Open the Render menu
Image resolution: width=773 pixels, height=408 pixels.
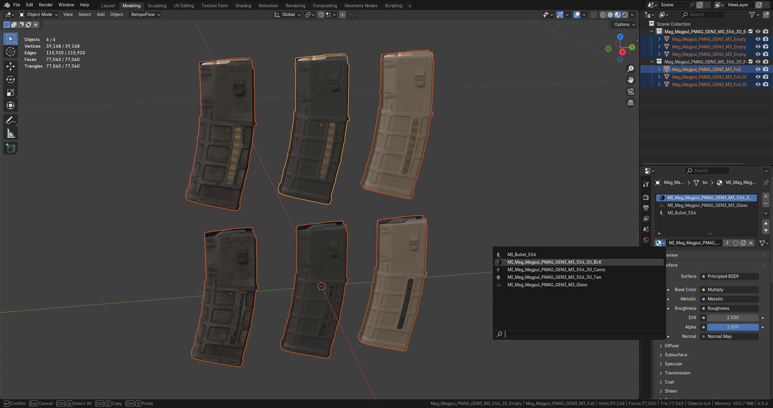coord(46,5)
